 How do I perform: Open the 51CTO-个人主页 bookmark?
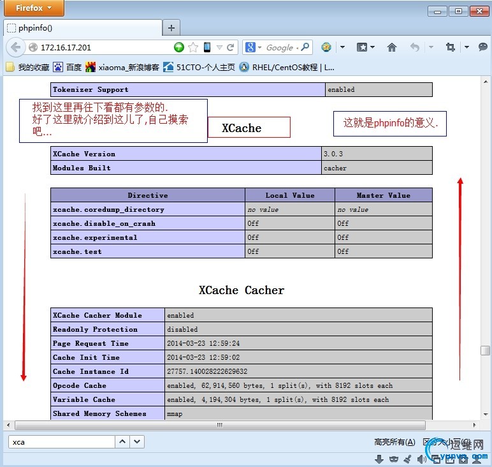click(x=199, y=67)
